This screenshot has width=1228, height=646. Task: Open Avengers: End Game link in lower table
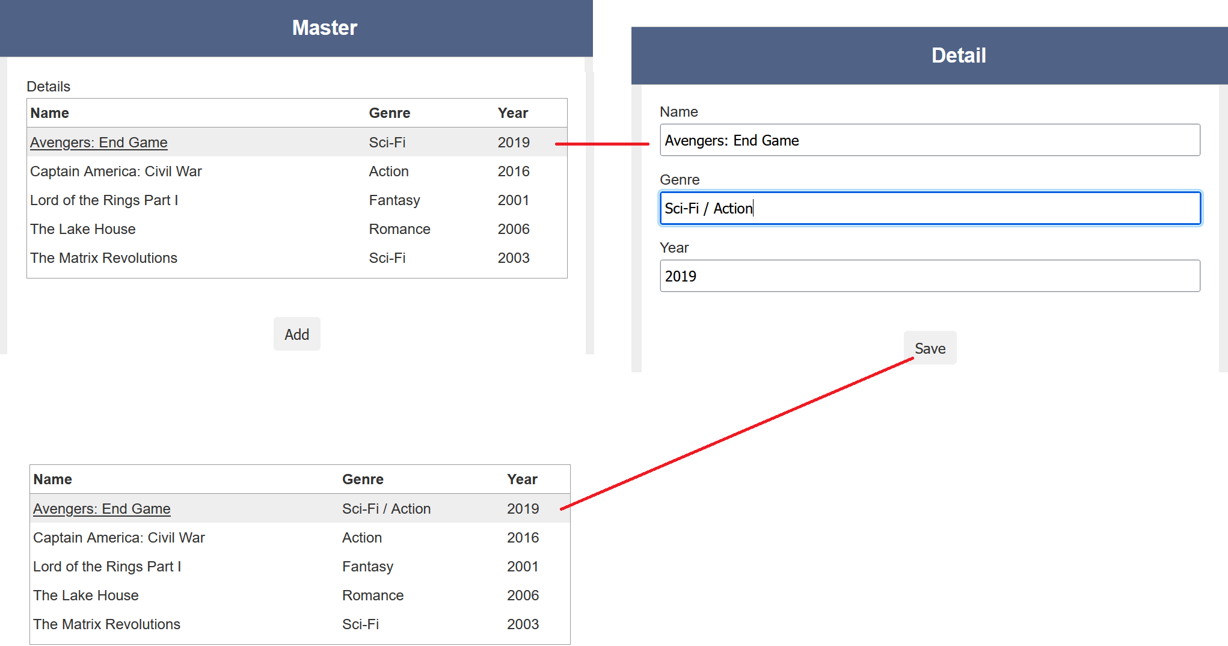tap(102, 509)
